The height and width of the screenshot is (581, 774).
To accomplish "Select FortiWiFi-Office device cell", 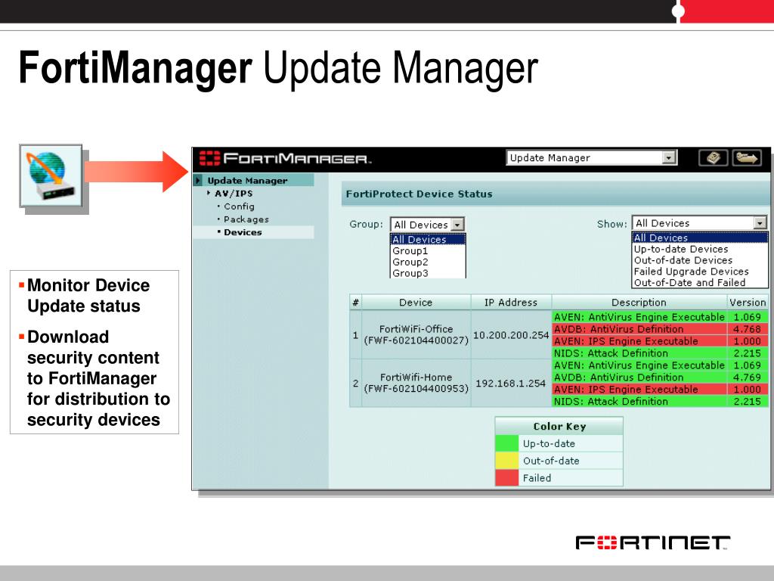I will (x=416, y=334).
